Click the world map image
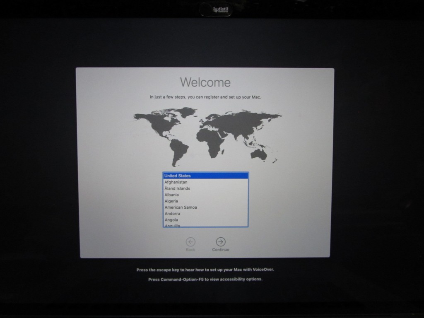424x318 pixels. click(207, 137)
